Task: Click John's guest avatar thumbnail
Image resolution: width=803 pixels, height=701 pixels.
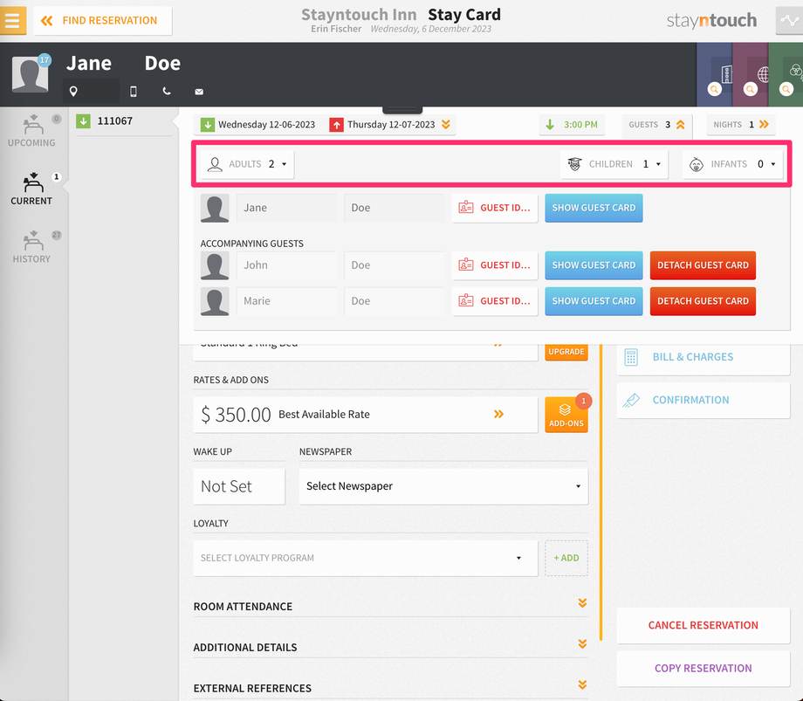Action: [x=215, y=265]
